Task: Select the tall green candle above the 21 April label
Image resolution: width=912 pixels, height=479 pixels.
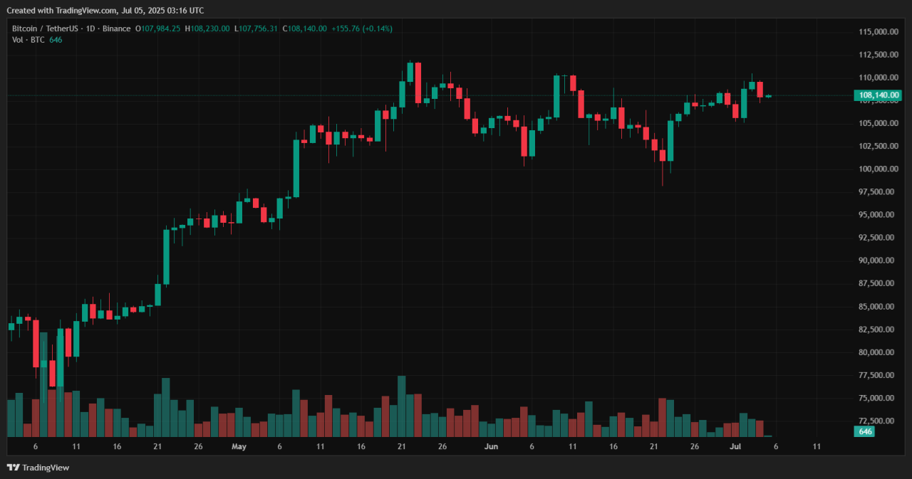Action: tap(166, 256)
